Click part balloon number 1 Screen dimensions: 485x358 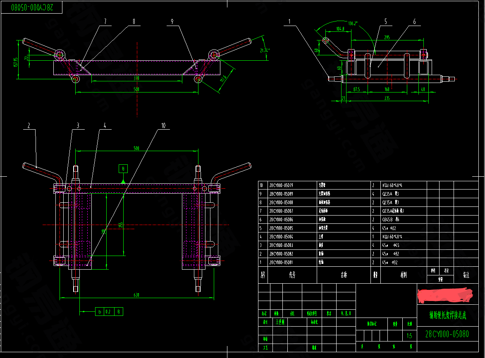(290, 21)
